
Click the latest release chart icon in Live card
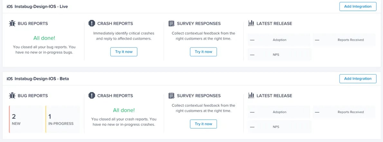(x=251, y=23)
